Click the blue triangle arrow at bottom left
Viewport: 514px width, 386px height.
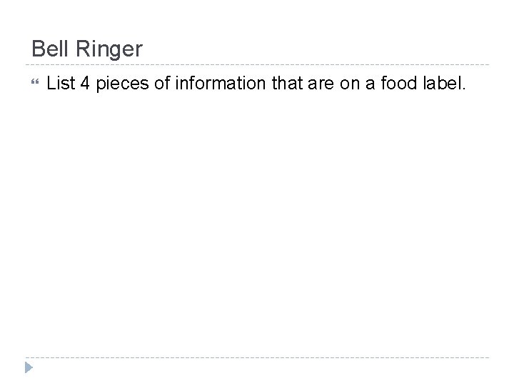(x=29, y=367)
